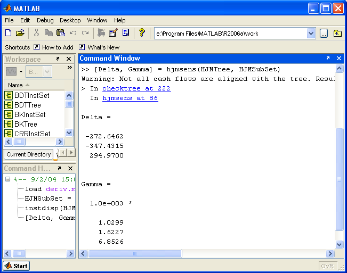Screen dimensions: 347x273
Task: Click the MATLAB Start button
Action: click(x=17, y=266)
